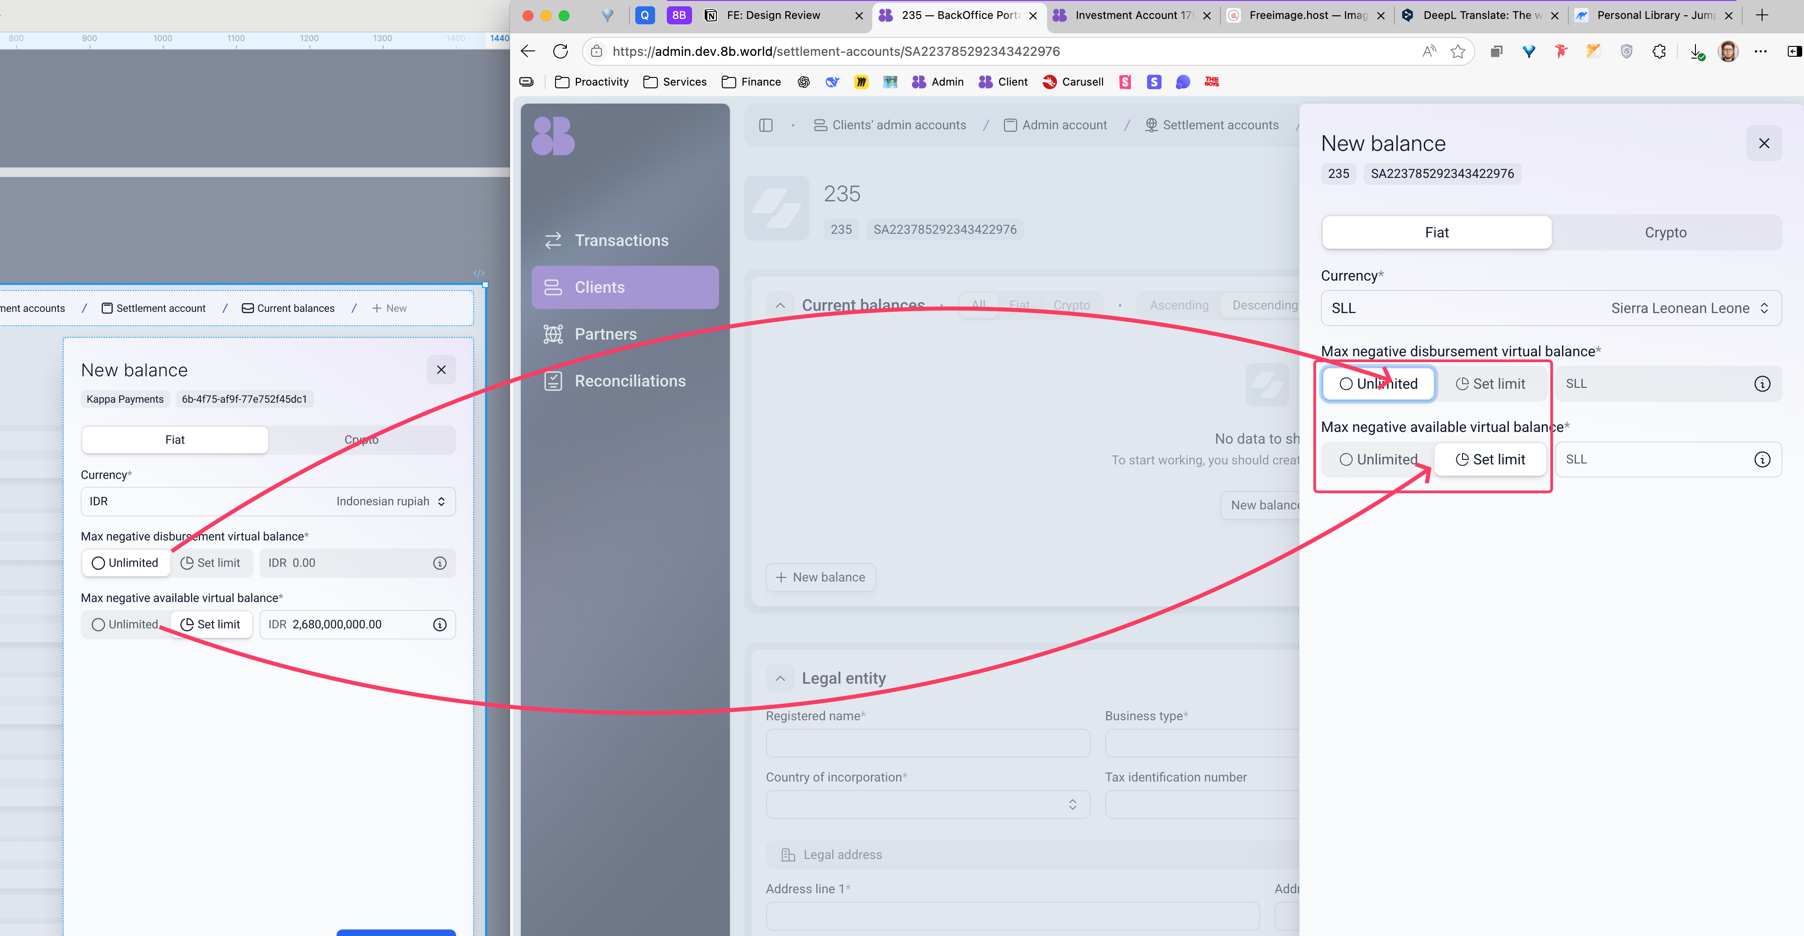Open the blue whale bookmark icon
Image resolution: width=1804 pixels, height=936 pixels.
tap(833, 82)
